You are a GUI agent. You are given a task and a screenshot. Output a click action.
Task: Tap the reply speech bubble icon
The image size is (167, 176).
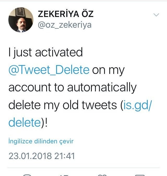click(27, 175)
